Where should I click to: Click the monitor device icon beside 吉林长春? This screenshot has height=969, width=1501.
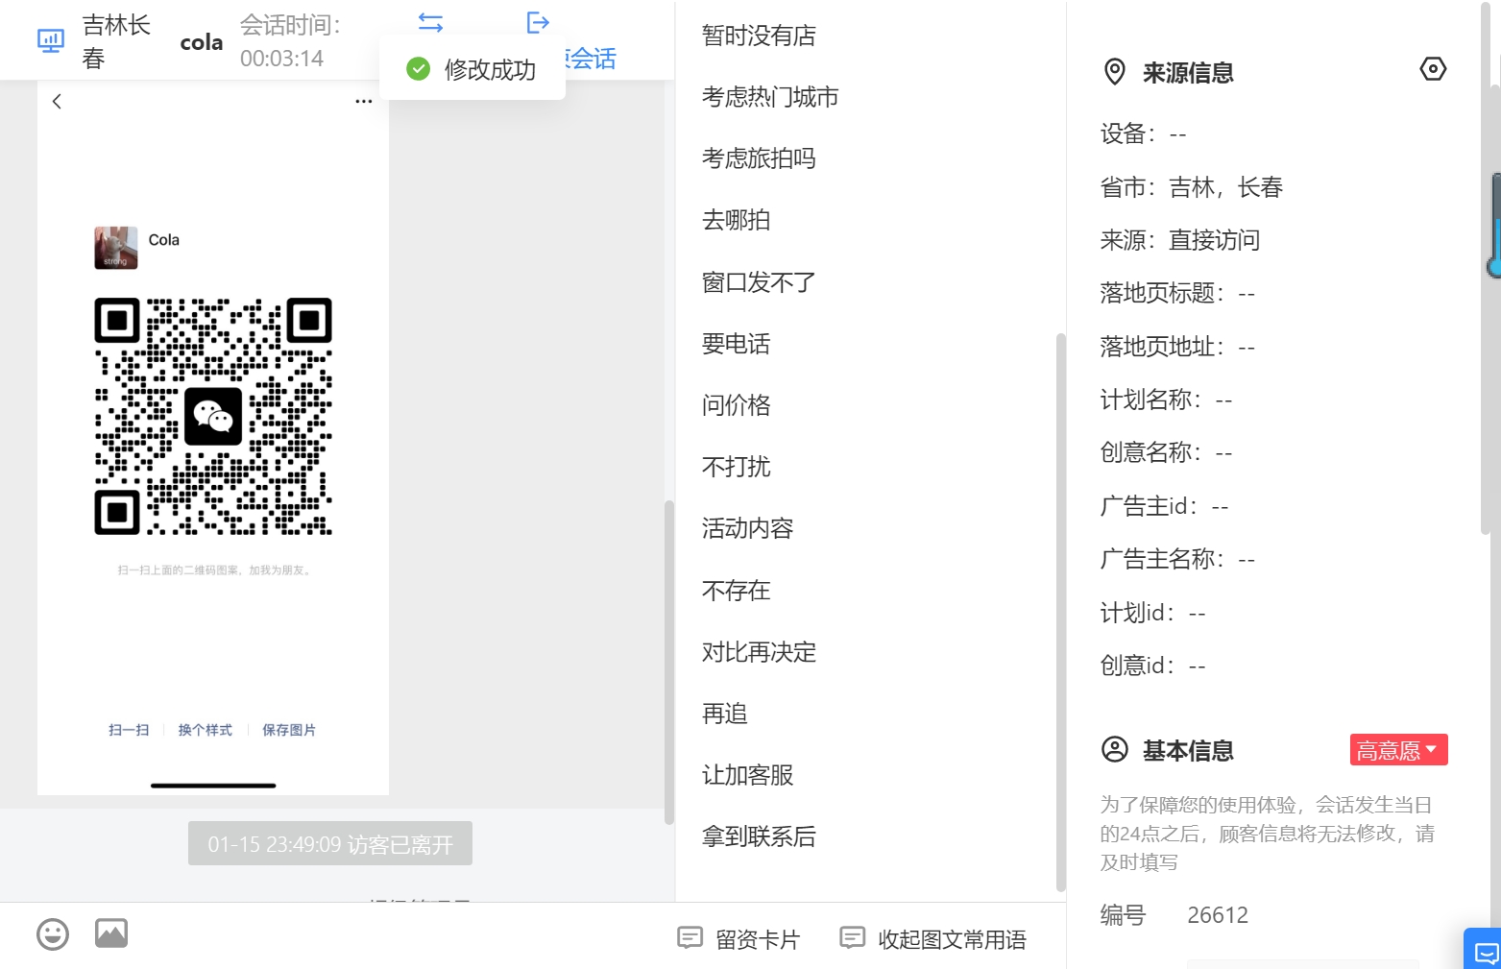click(50, 40)
